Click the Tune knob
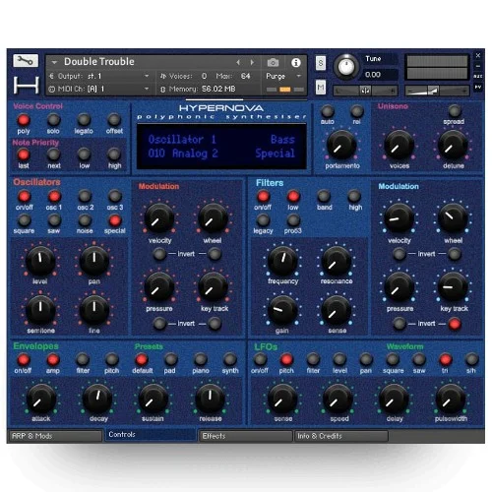492x492 pixels. point(346,67)
